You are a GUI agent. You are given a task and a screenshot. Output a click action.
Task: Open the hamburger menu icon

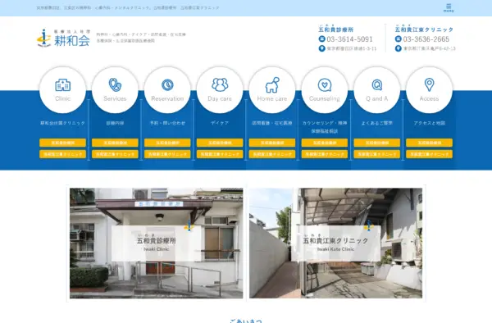pyautogui.click(x=449, y=7)
